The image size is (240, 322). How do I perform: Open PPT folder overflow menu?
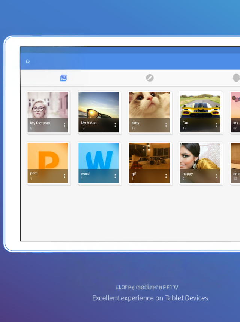tap(64, 176)
